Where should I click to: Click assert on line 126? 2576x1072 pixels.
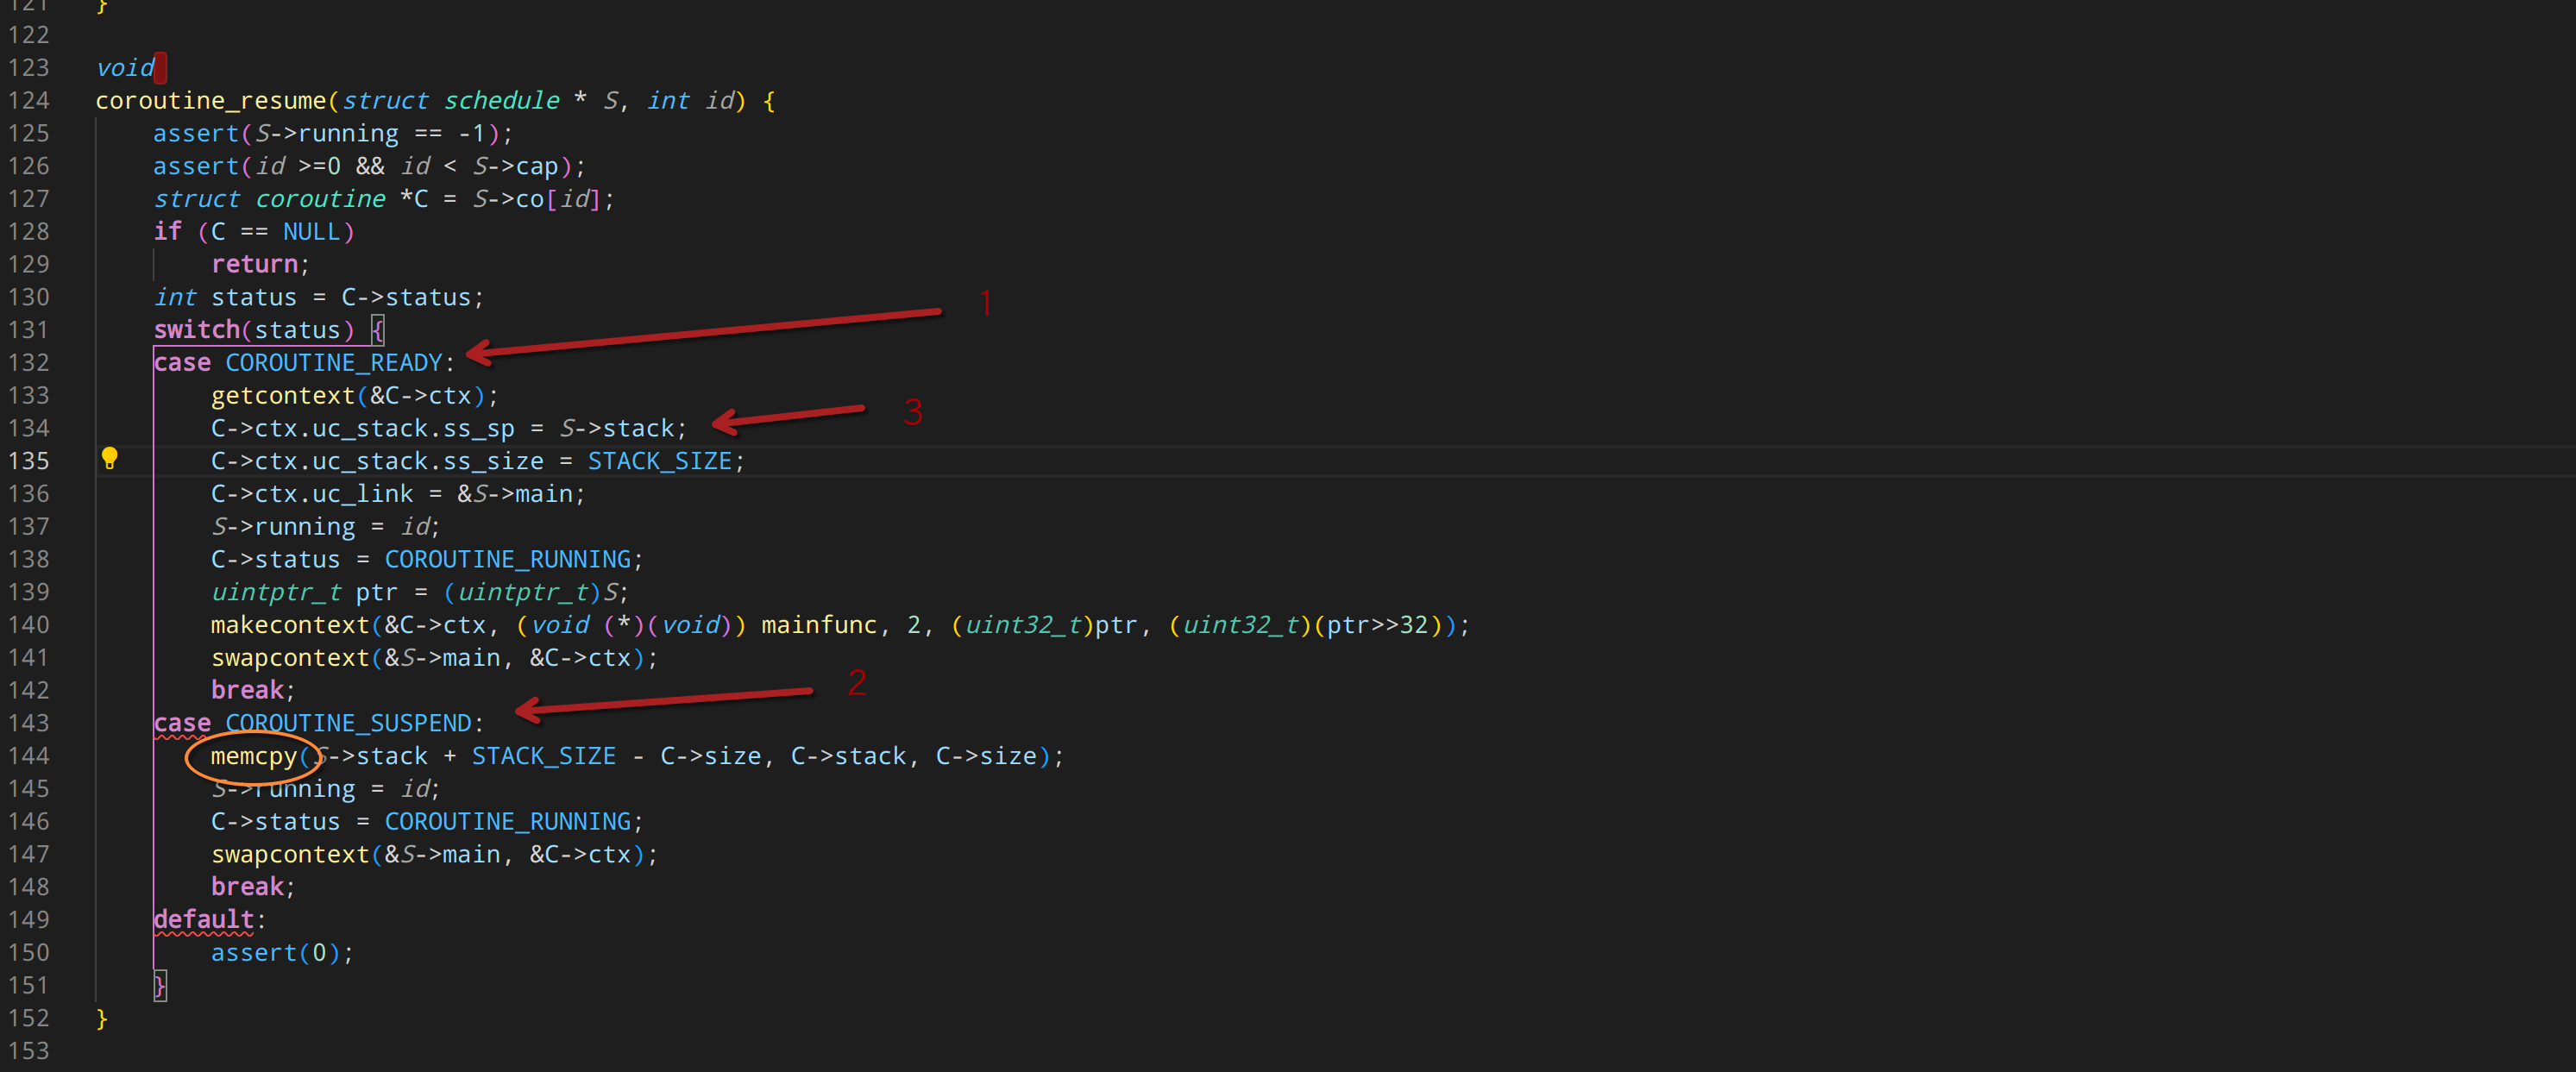196,166
